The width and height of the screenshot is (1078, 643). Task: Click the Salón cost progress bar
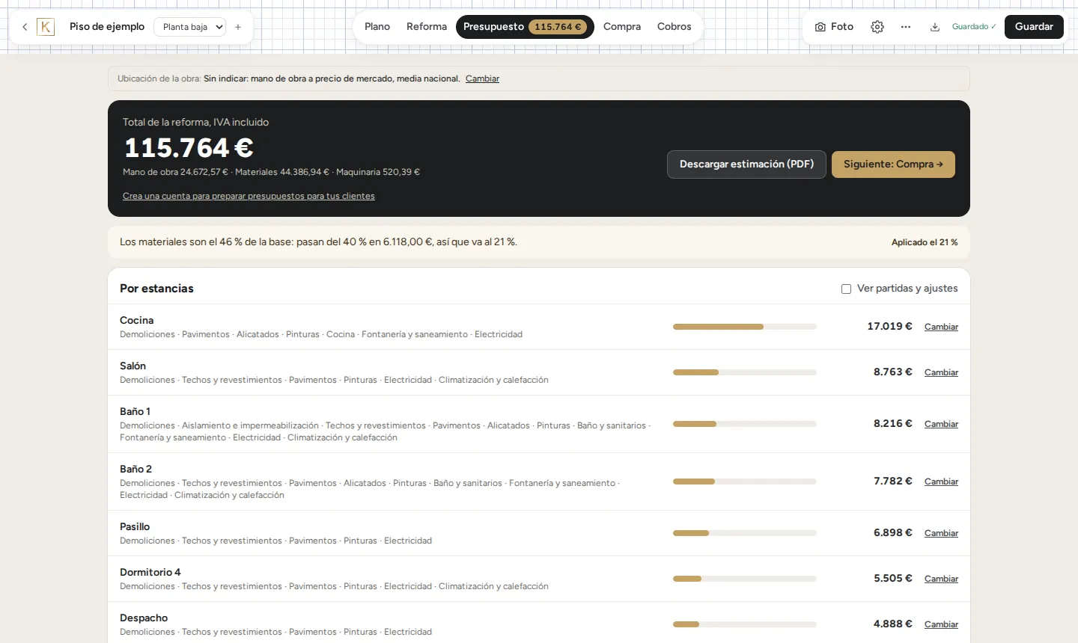[744, 372]
